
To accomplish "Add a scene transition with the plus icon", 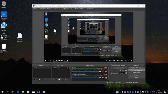I will pyautogui.click(x=120, y=70).
